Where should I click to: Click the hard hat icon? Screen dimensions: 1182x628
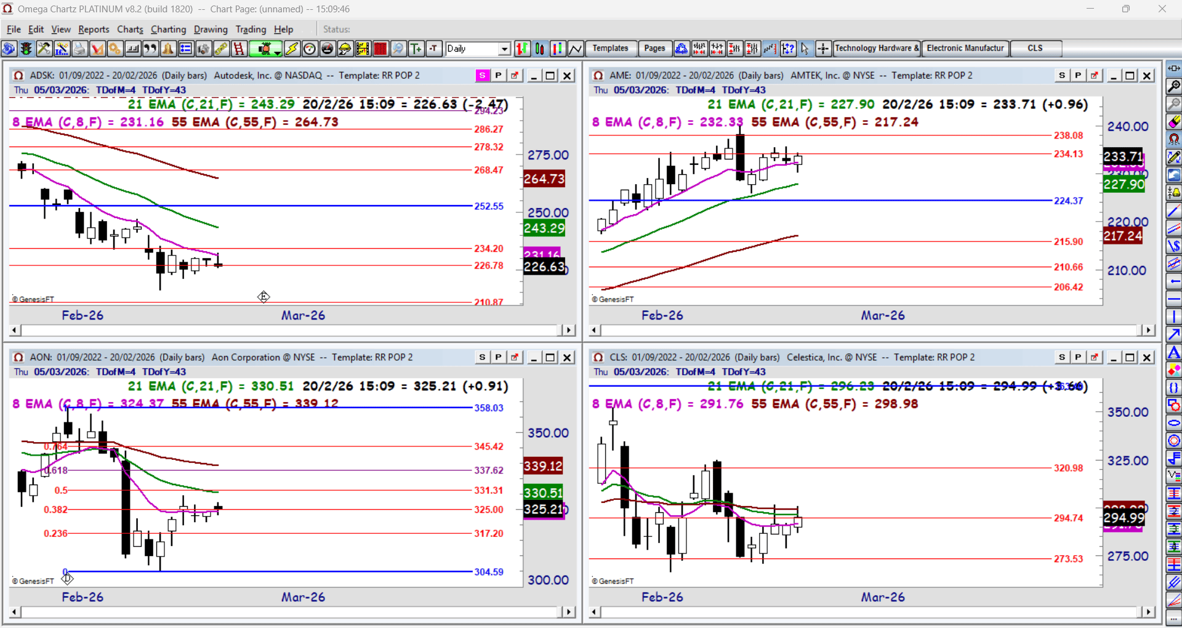(345, 49)
